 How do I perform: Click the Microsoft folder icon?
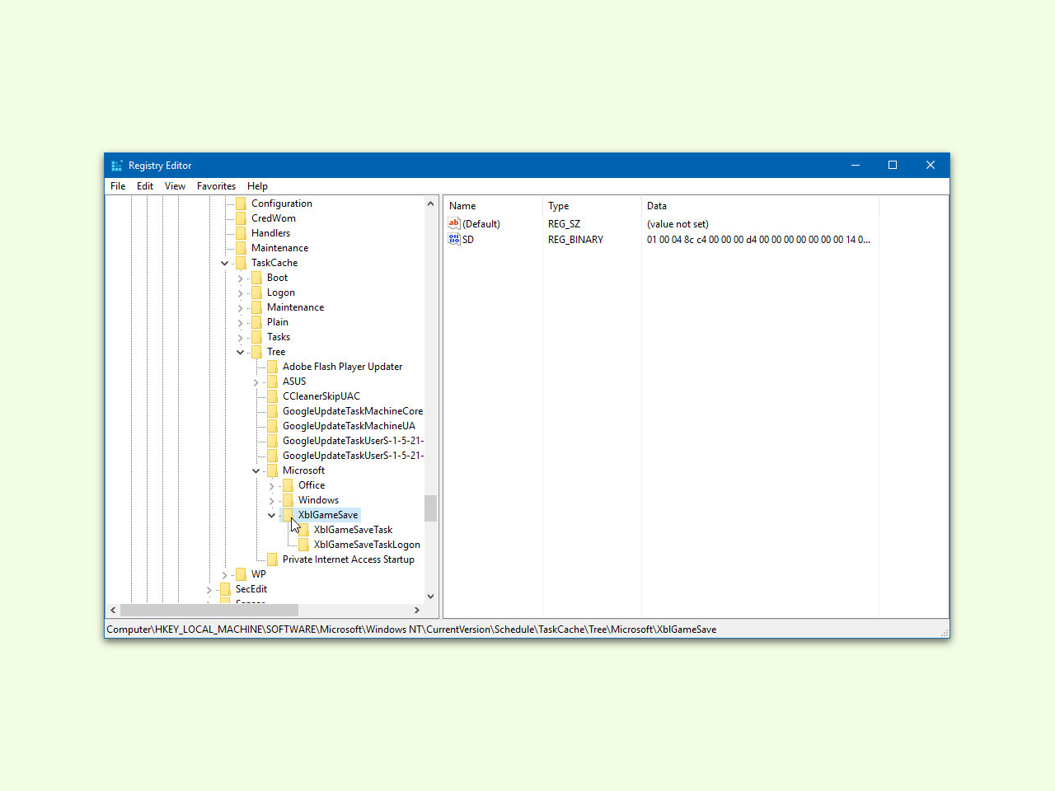point(272,470)
